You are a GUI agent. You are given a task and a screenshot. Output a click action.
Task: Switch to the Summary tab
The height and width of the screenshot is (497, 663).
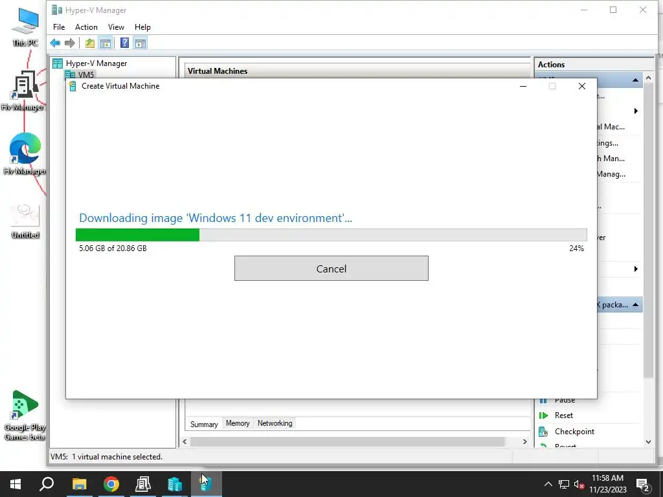pyautogui.click(x=204, y=424)
